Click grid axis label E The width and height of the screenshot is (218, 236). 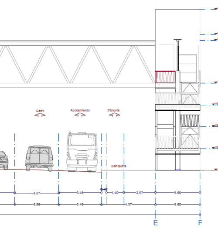[x=156, y=223]
